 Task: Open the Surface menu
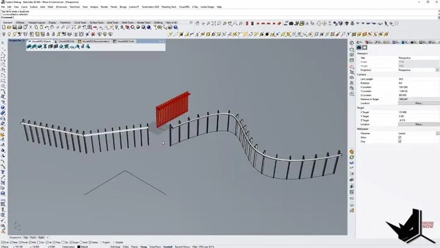[34, 7]
